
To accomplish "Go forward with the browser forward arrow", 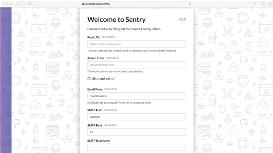I will pyautogui.click(x=22, y=4).
